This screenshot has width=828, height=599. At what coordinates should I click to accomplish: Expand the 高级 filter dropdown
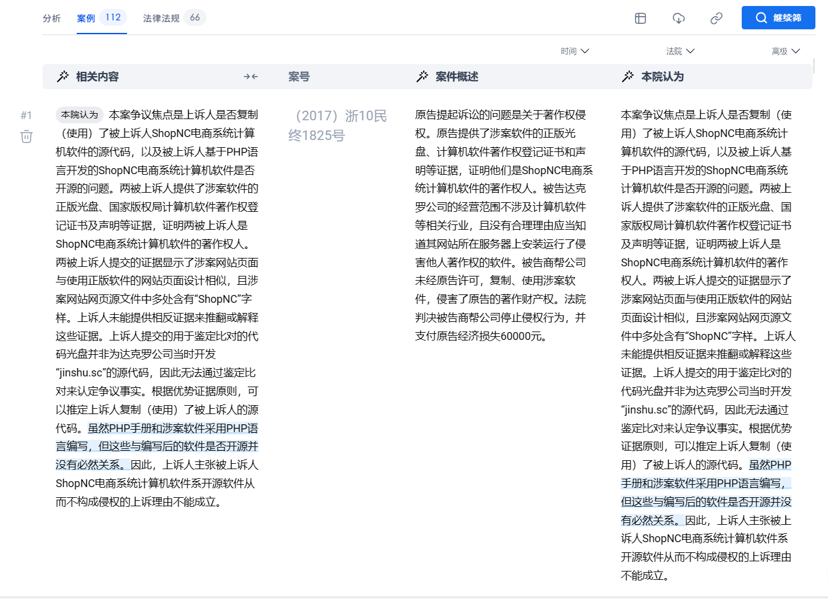pos(785,51)
